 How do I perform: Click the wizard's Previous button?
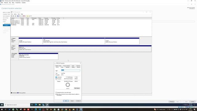(171, 101)
